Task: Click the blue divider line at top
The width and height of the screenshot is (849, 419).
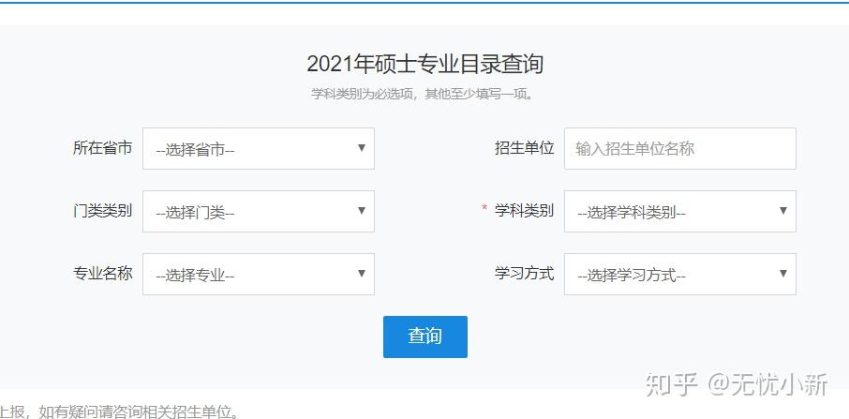Action: click(424, 2)
